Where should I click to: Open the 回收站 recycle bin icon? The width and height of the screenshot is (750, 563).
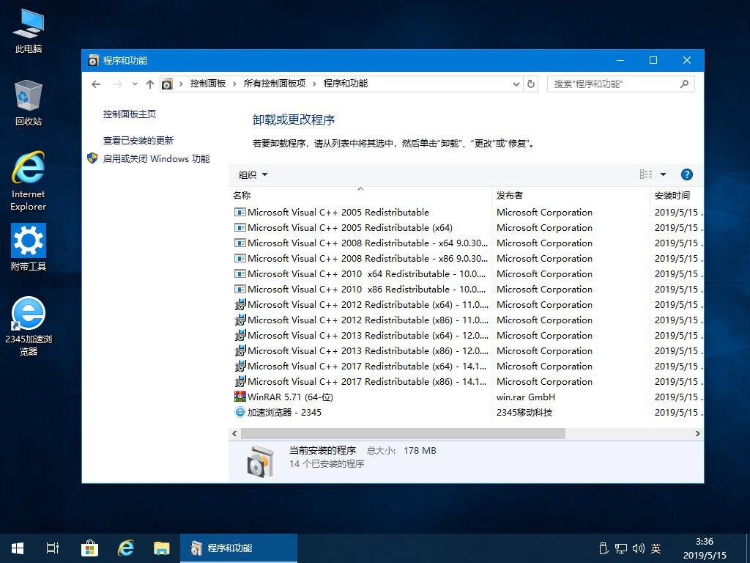(x=29, y=103)
